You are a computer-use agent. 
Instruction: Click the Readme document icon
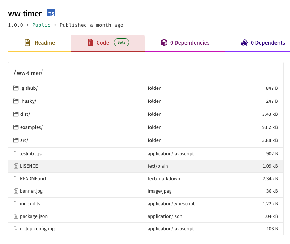click(27, 43)
